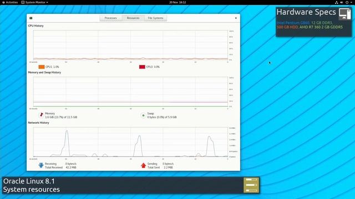Click the Swap green color indicator
355x199 pixels.
(x=143, y=116)
